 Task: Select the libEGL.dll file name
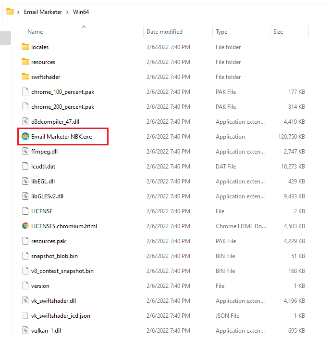pyautogui.click(x=43, y=181)
